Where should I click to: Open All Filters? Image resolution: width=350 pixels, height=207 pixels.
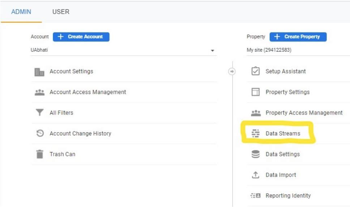pyautogui.click(x=61, y=113)
